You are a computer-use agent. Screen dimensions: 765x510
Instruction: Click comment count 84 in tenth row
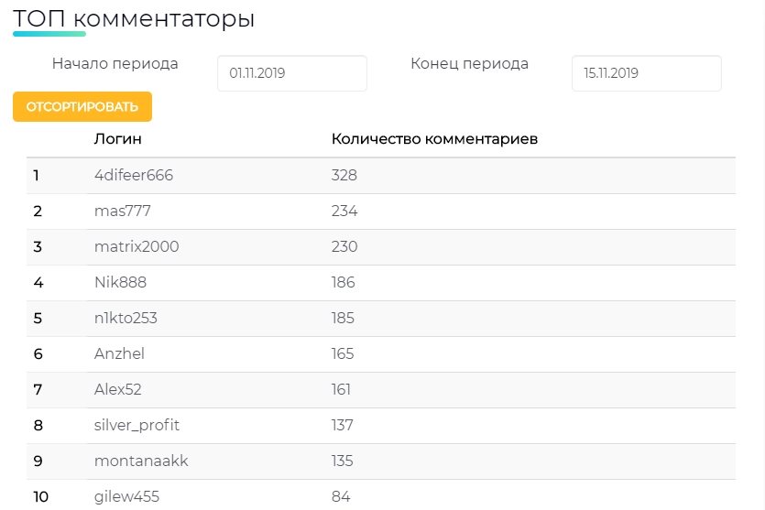point(341,496)
